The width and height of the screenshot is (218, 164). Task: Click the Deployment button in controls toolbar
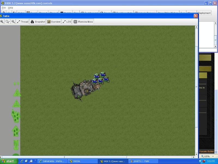(x=204, y=13)
